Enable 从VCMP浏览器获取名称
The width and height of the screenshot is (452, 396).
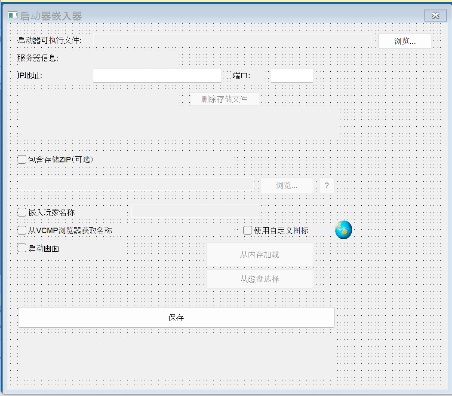pos(22,230)
